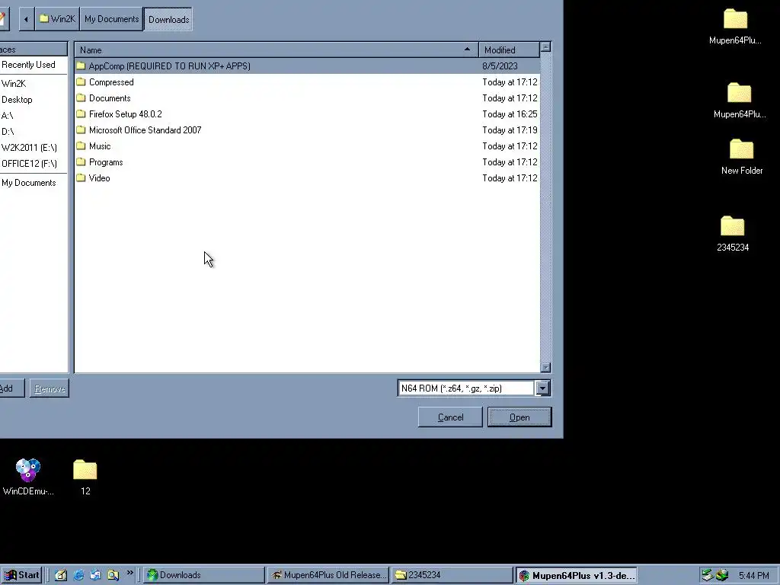The image size is (780, 585).
Task: Click the Mupen64Plu... desktop folder above New Folder
Action: 739,93
